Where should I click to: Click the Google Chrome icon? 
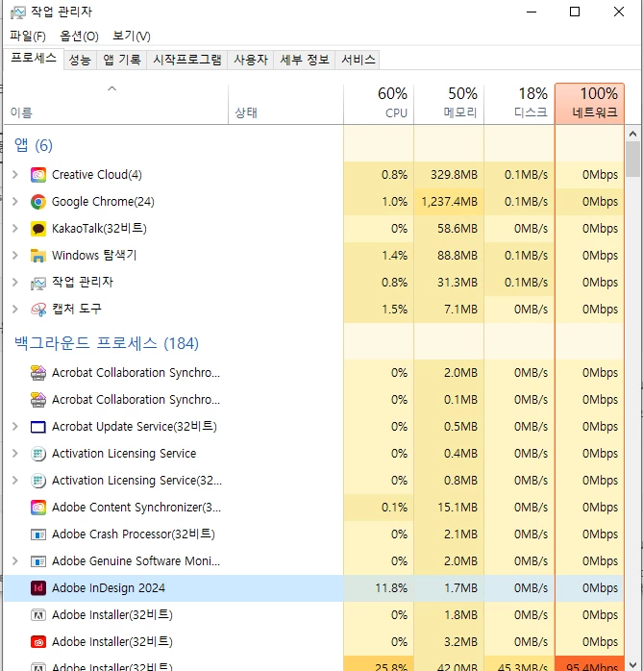pos(38,202)
